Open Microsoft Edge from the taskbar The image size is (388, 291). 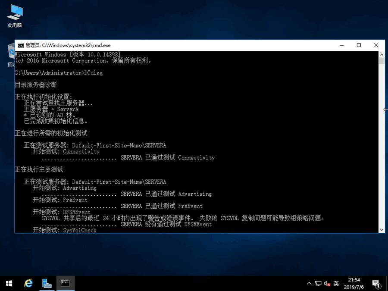click(28, 283)
